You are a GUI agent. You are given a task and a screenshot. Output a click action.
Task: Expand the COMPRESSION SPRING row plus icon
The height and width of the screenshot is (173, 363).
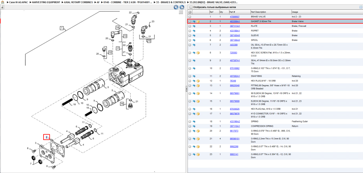(190, 126)
